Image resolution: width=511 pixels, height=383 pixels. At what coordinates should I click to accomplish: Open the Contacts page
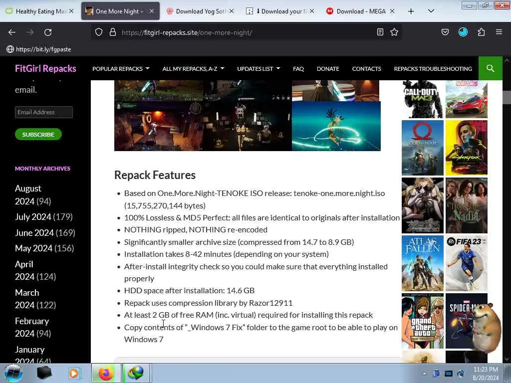click(366, 69)
